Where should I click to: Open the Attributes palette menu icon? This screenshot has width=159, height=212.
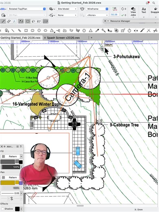18,146
